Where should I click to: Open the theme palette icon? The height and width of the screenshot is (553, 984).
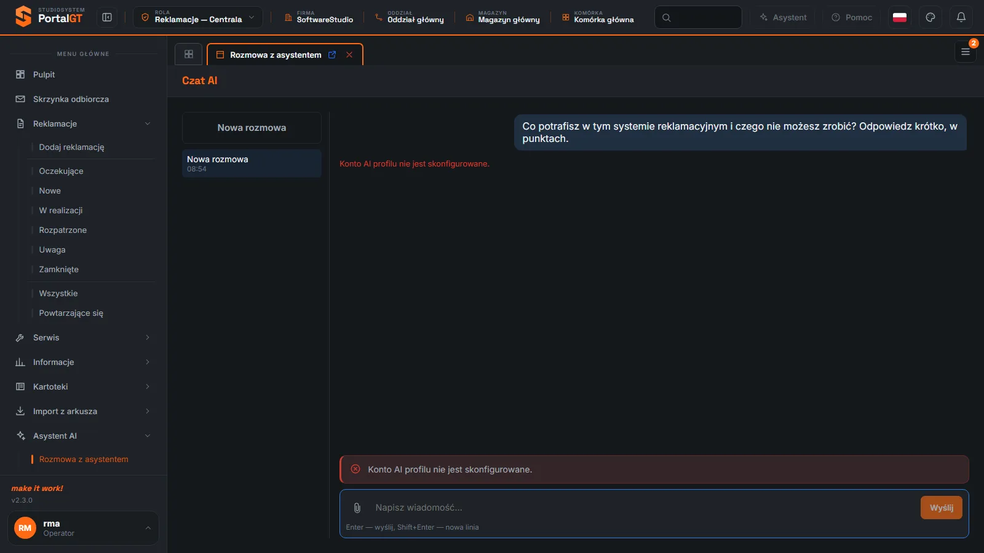pyautogui.click(x=930, y=17)
